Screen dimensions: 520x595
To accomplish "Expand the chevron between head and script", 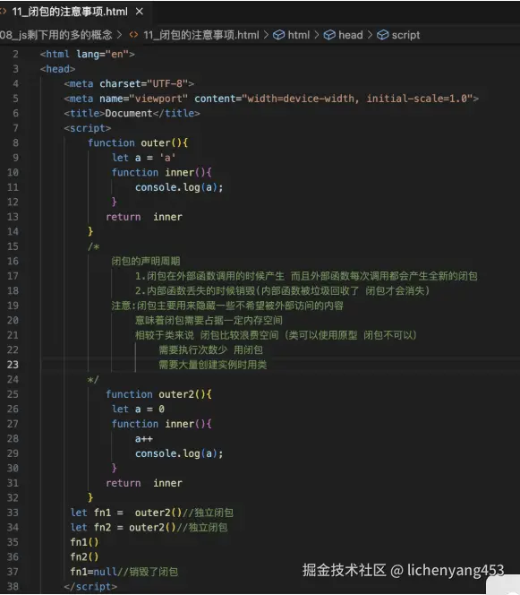I will pyautogui.click(x=370, y=35).
